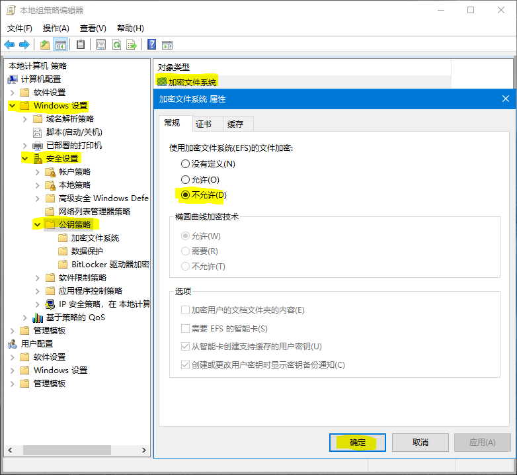517x475 pixels.
Task: Click the Refresh toolbar icon
Action: (116, 45)
